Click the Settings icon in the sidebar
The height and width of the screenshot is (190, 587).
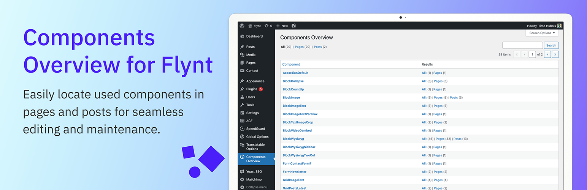click(242, 113)
